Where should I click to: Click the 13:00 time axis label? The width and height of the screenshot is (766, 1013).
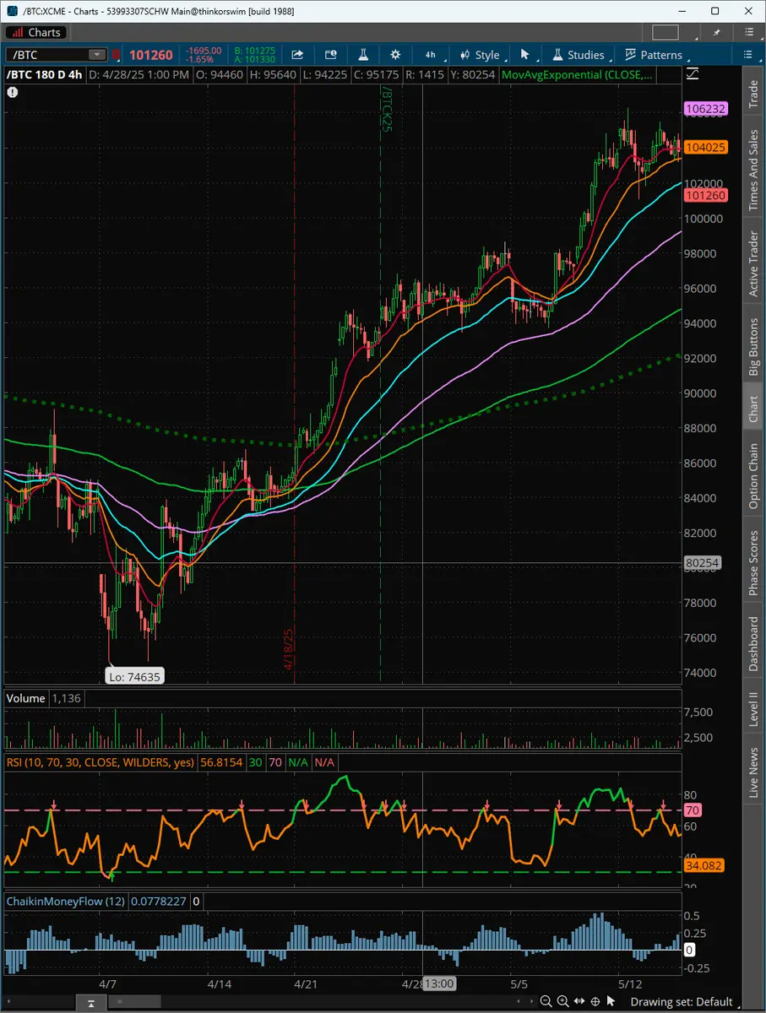tap(439, 983)
